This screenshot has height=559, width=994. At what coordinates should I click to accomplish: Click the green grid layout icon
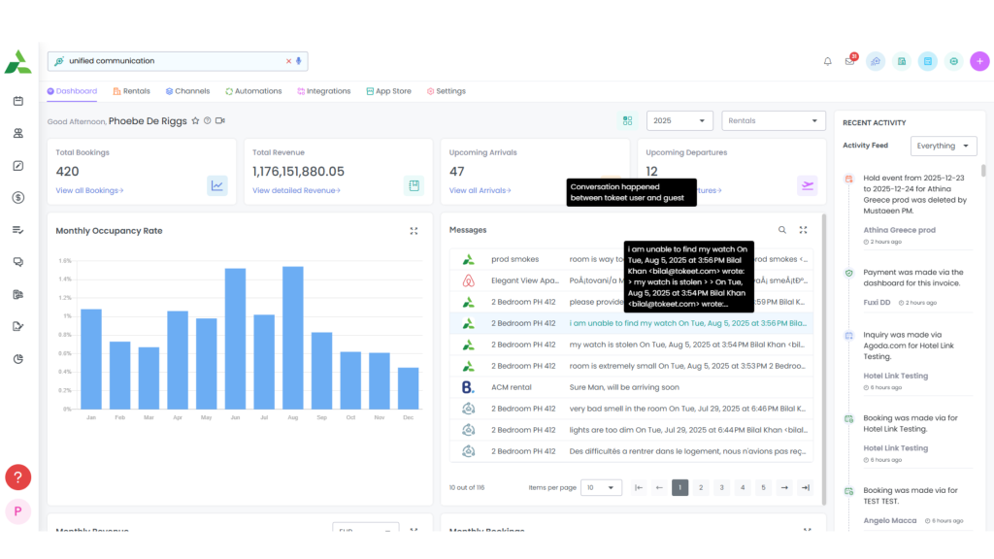tap(627, 120)
